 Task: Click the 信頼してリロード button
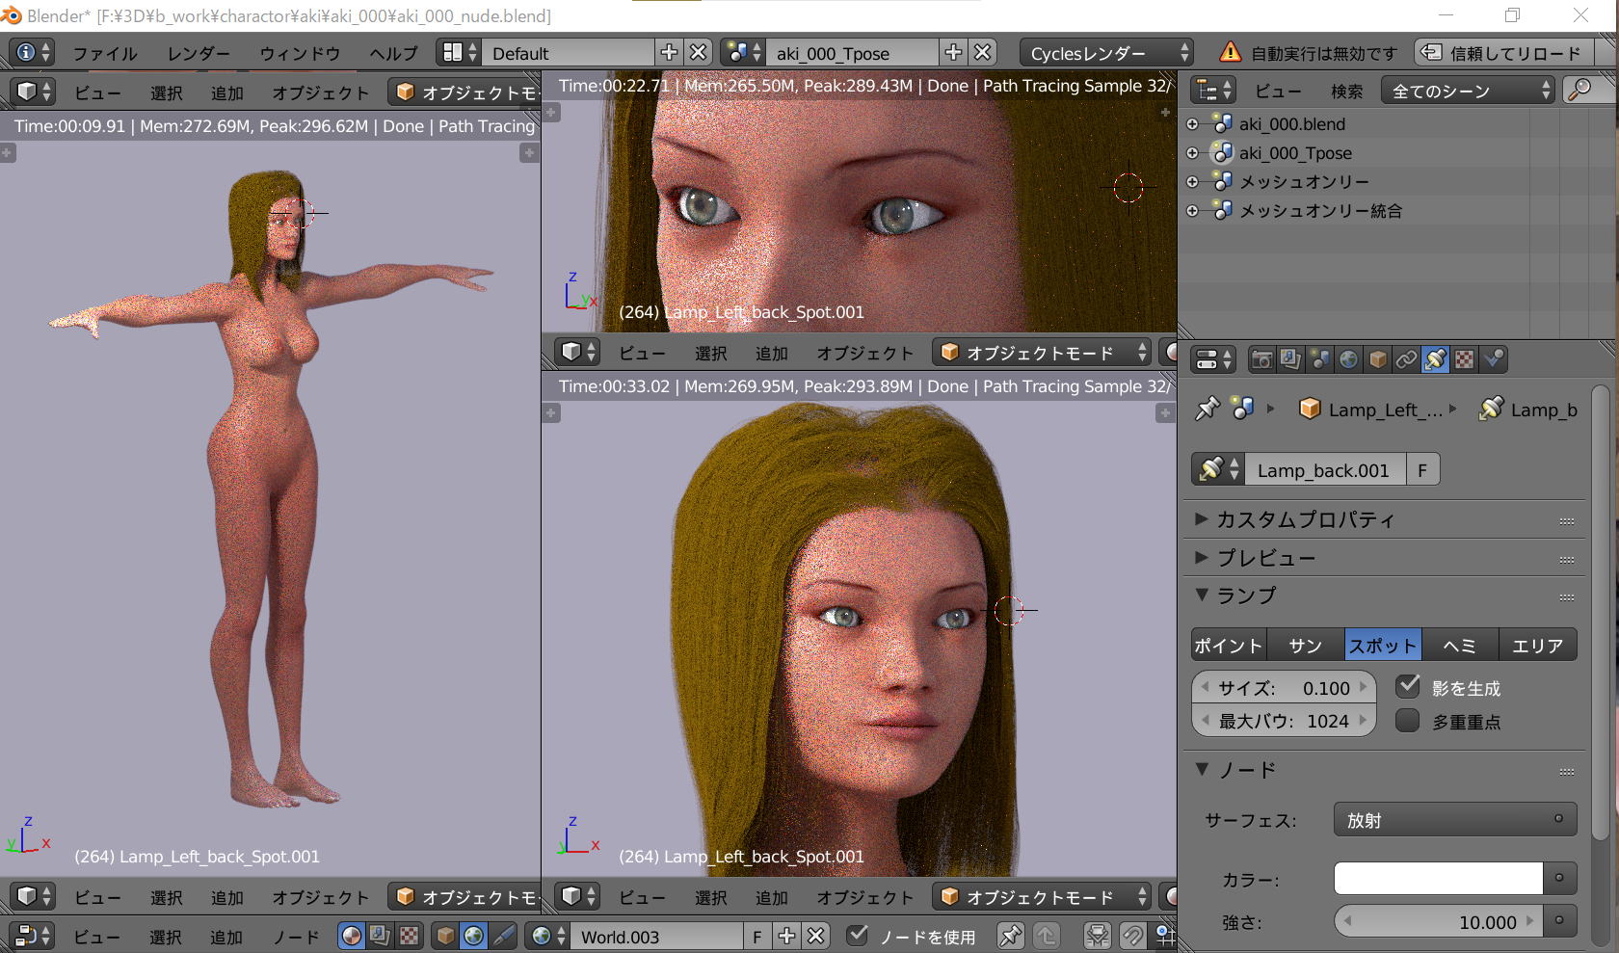pyautogui.click(x=1504, y=53)
